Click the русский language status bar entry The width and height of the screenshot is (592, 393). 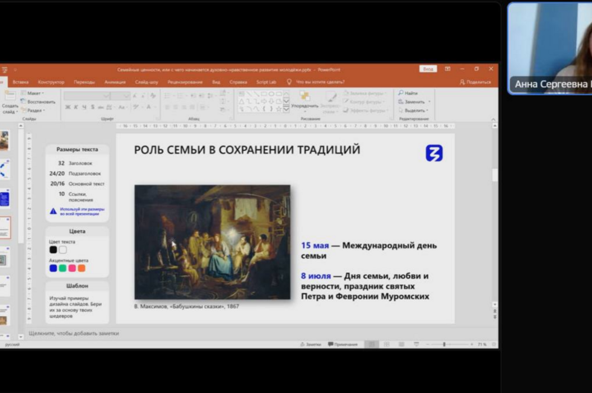point(12,344)
